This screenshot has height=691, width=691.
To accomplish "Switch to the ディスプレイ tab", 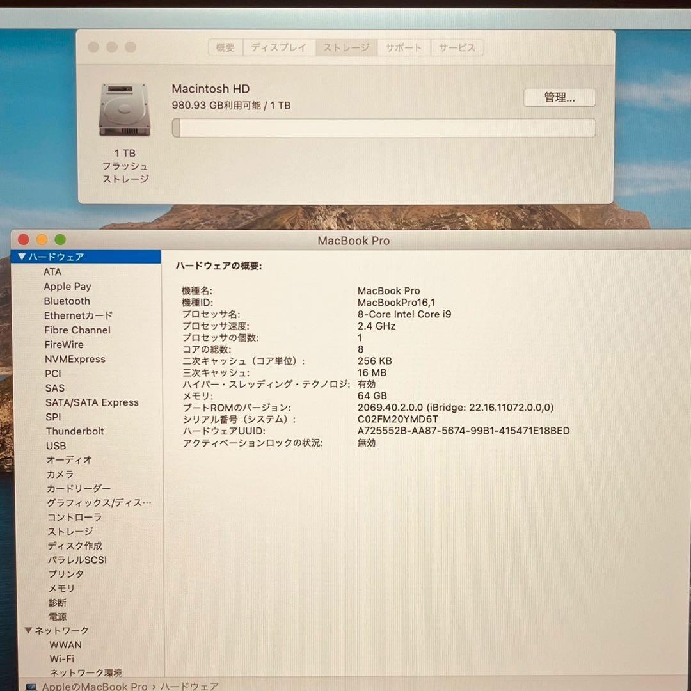I will pos(279,47).
